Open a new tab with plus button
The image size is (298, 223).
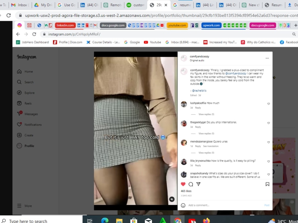(x=296, y=25)
